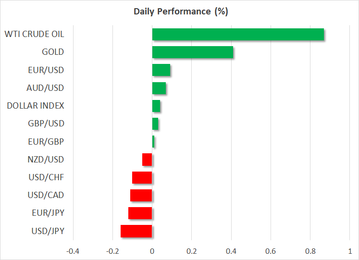Select the -0.4 axis tick label

(x=73, y=251)
